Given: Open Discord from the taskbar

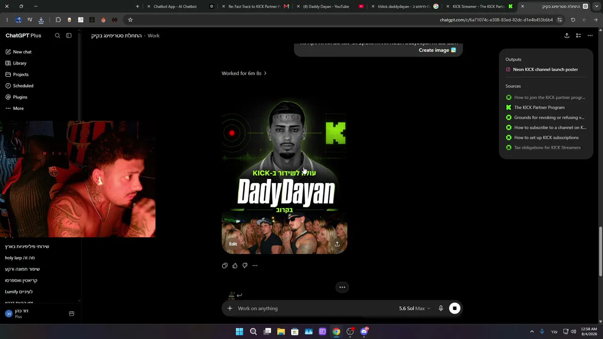Looking at the screenshot, I should [x=364, y=331].
